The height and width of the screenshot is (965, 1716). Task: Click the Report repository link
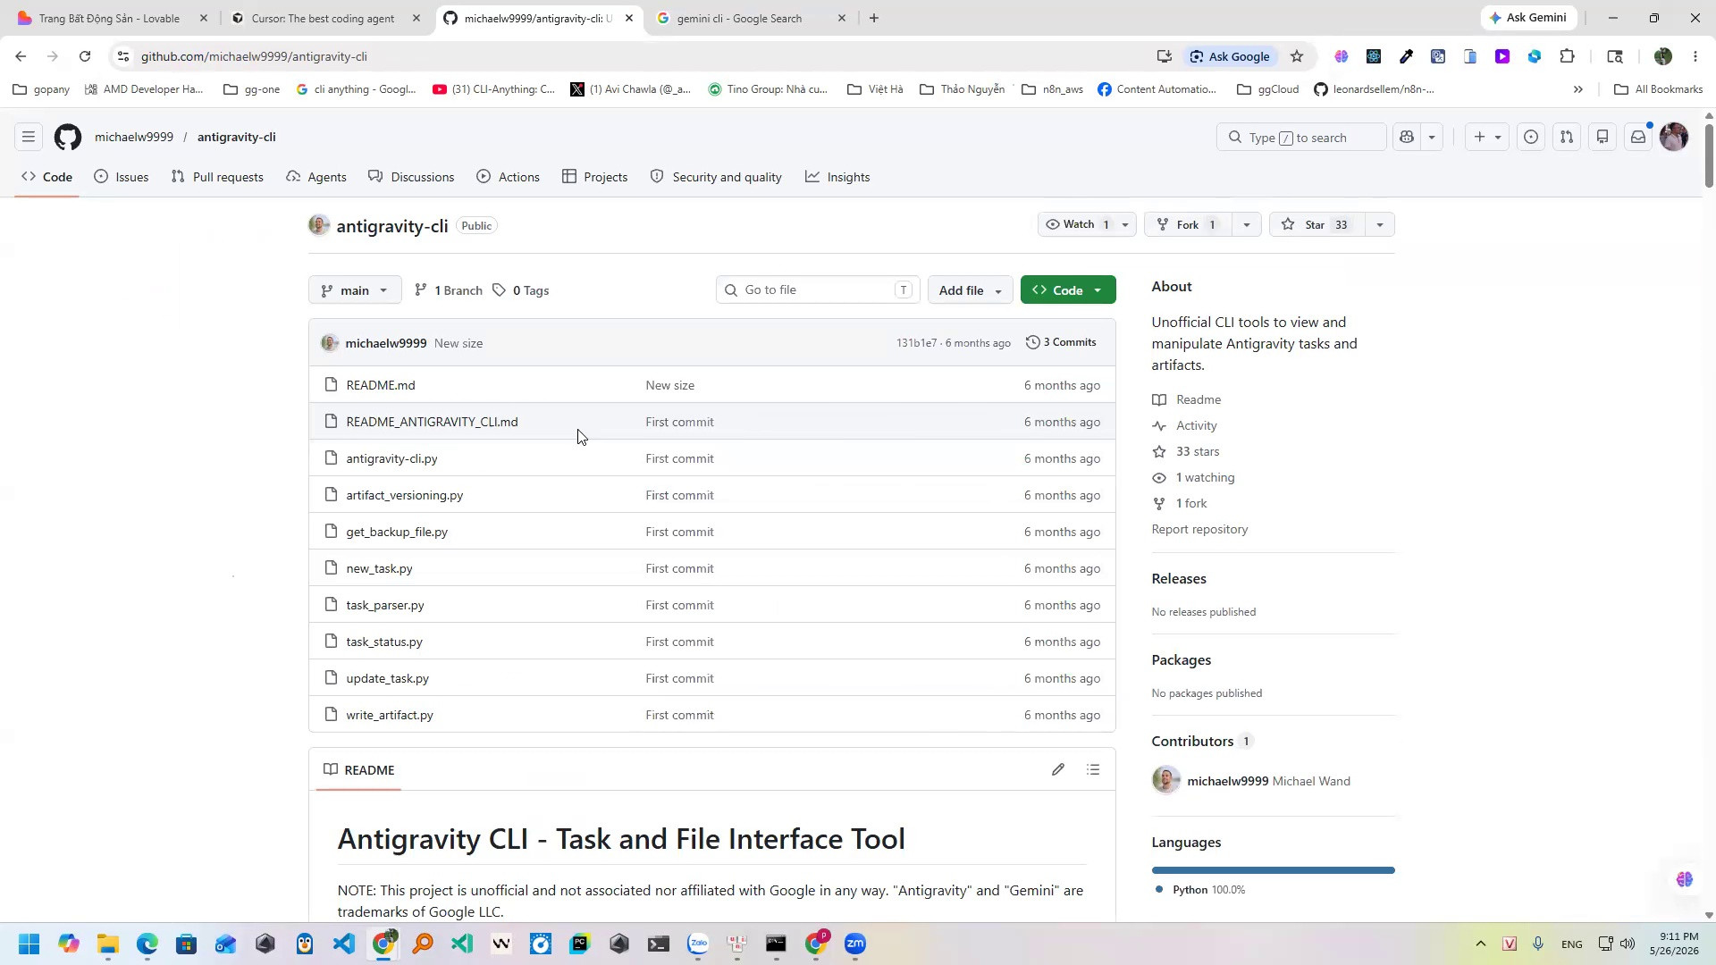tap(1199, 529)
